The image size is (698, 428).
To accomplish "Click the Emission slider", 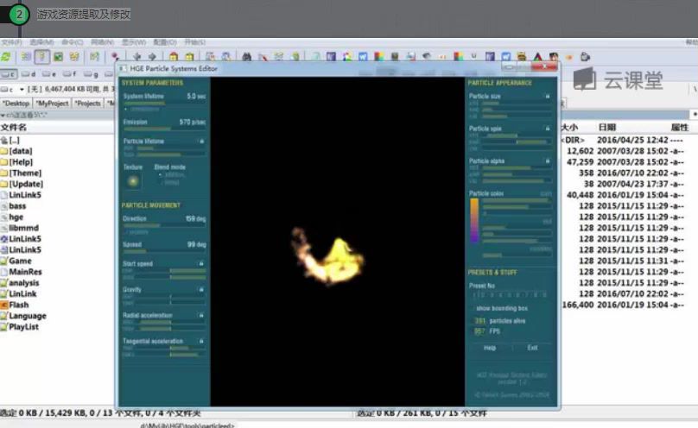I will [x=165, y=129].
